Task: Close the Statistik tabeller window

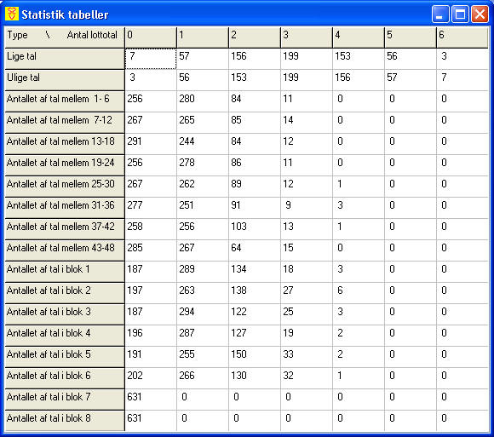Action: [480, 14]
